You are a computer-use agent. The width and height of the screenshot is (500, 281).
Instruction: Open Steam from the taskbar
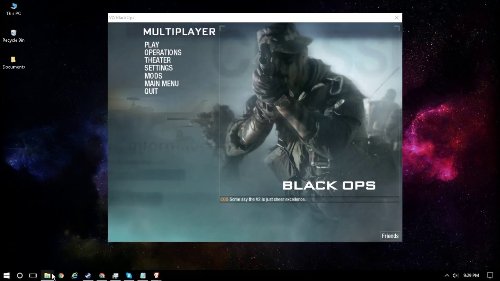point(88,276)
